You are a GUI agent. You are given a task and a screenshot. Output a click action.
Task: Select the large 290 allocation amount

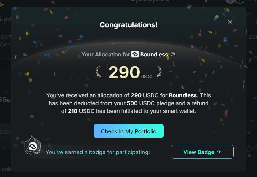pyautogui.click(x=124, y=72)
